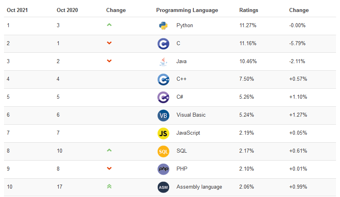Select the purple PHP icon
The image size is (340, 197).
tap(163, 169)
